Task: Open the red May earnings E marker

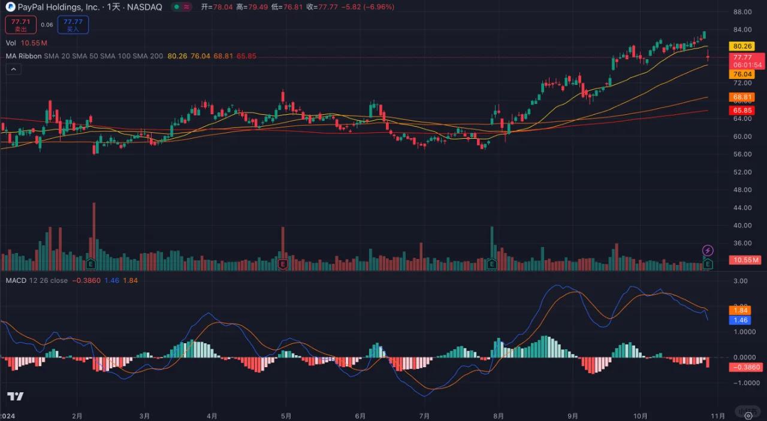Action: pyautogui.click(x=282, y=263)
